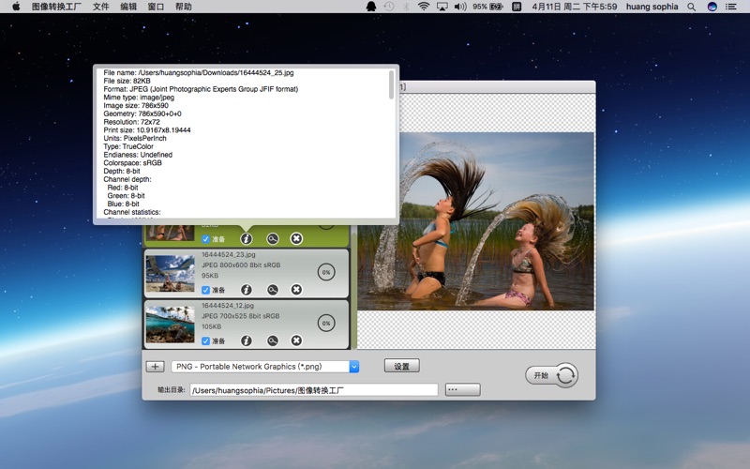This screenshot has height=469, width=750.
Task: Click magnifier preview icon for 16444524_12.jpg
Action: (272, 340)
